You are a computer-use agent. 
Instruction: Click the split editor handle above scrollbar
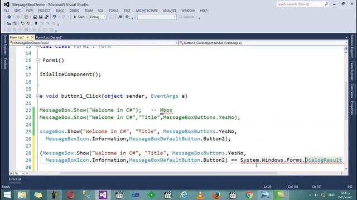point(346,48)
